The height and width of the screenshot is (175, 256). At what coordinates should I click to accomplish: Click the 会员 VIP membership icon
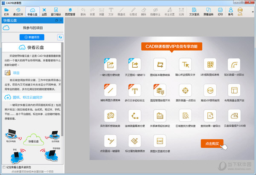(x=240, y=12)
